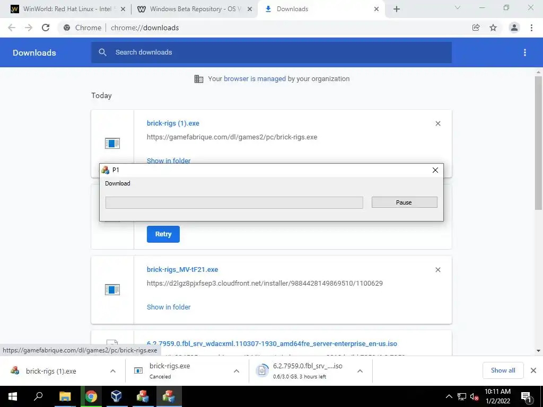Image resolution: width=543 pixels, height=407 pixels.
Task: Click the search magnifier icon in Downloads bar
Action: pos(102,52)
